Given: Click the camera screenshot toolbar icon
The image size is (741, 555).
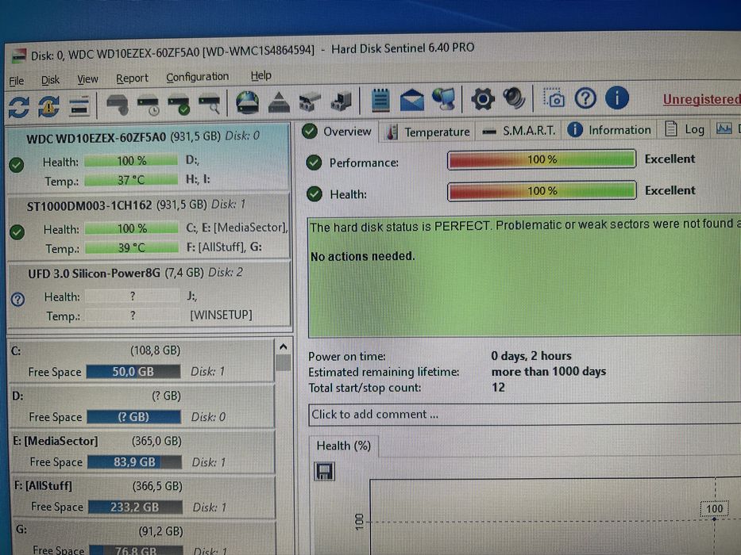Looking at the screenshot, I should 554,98.
